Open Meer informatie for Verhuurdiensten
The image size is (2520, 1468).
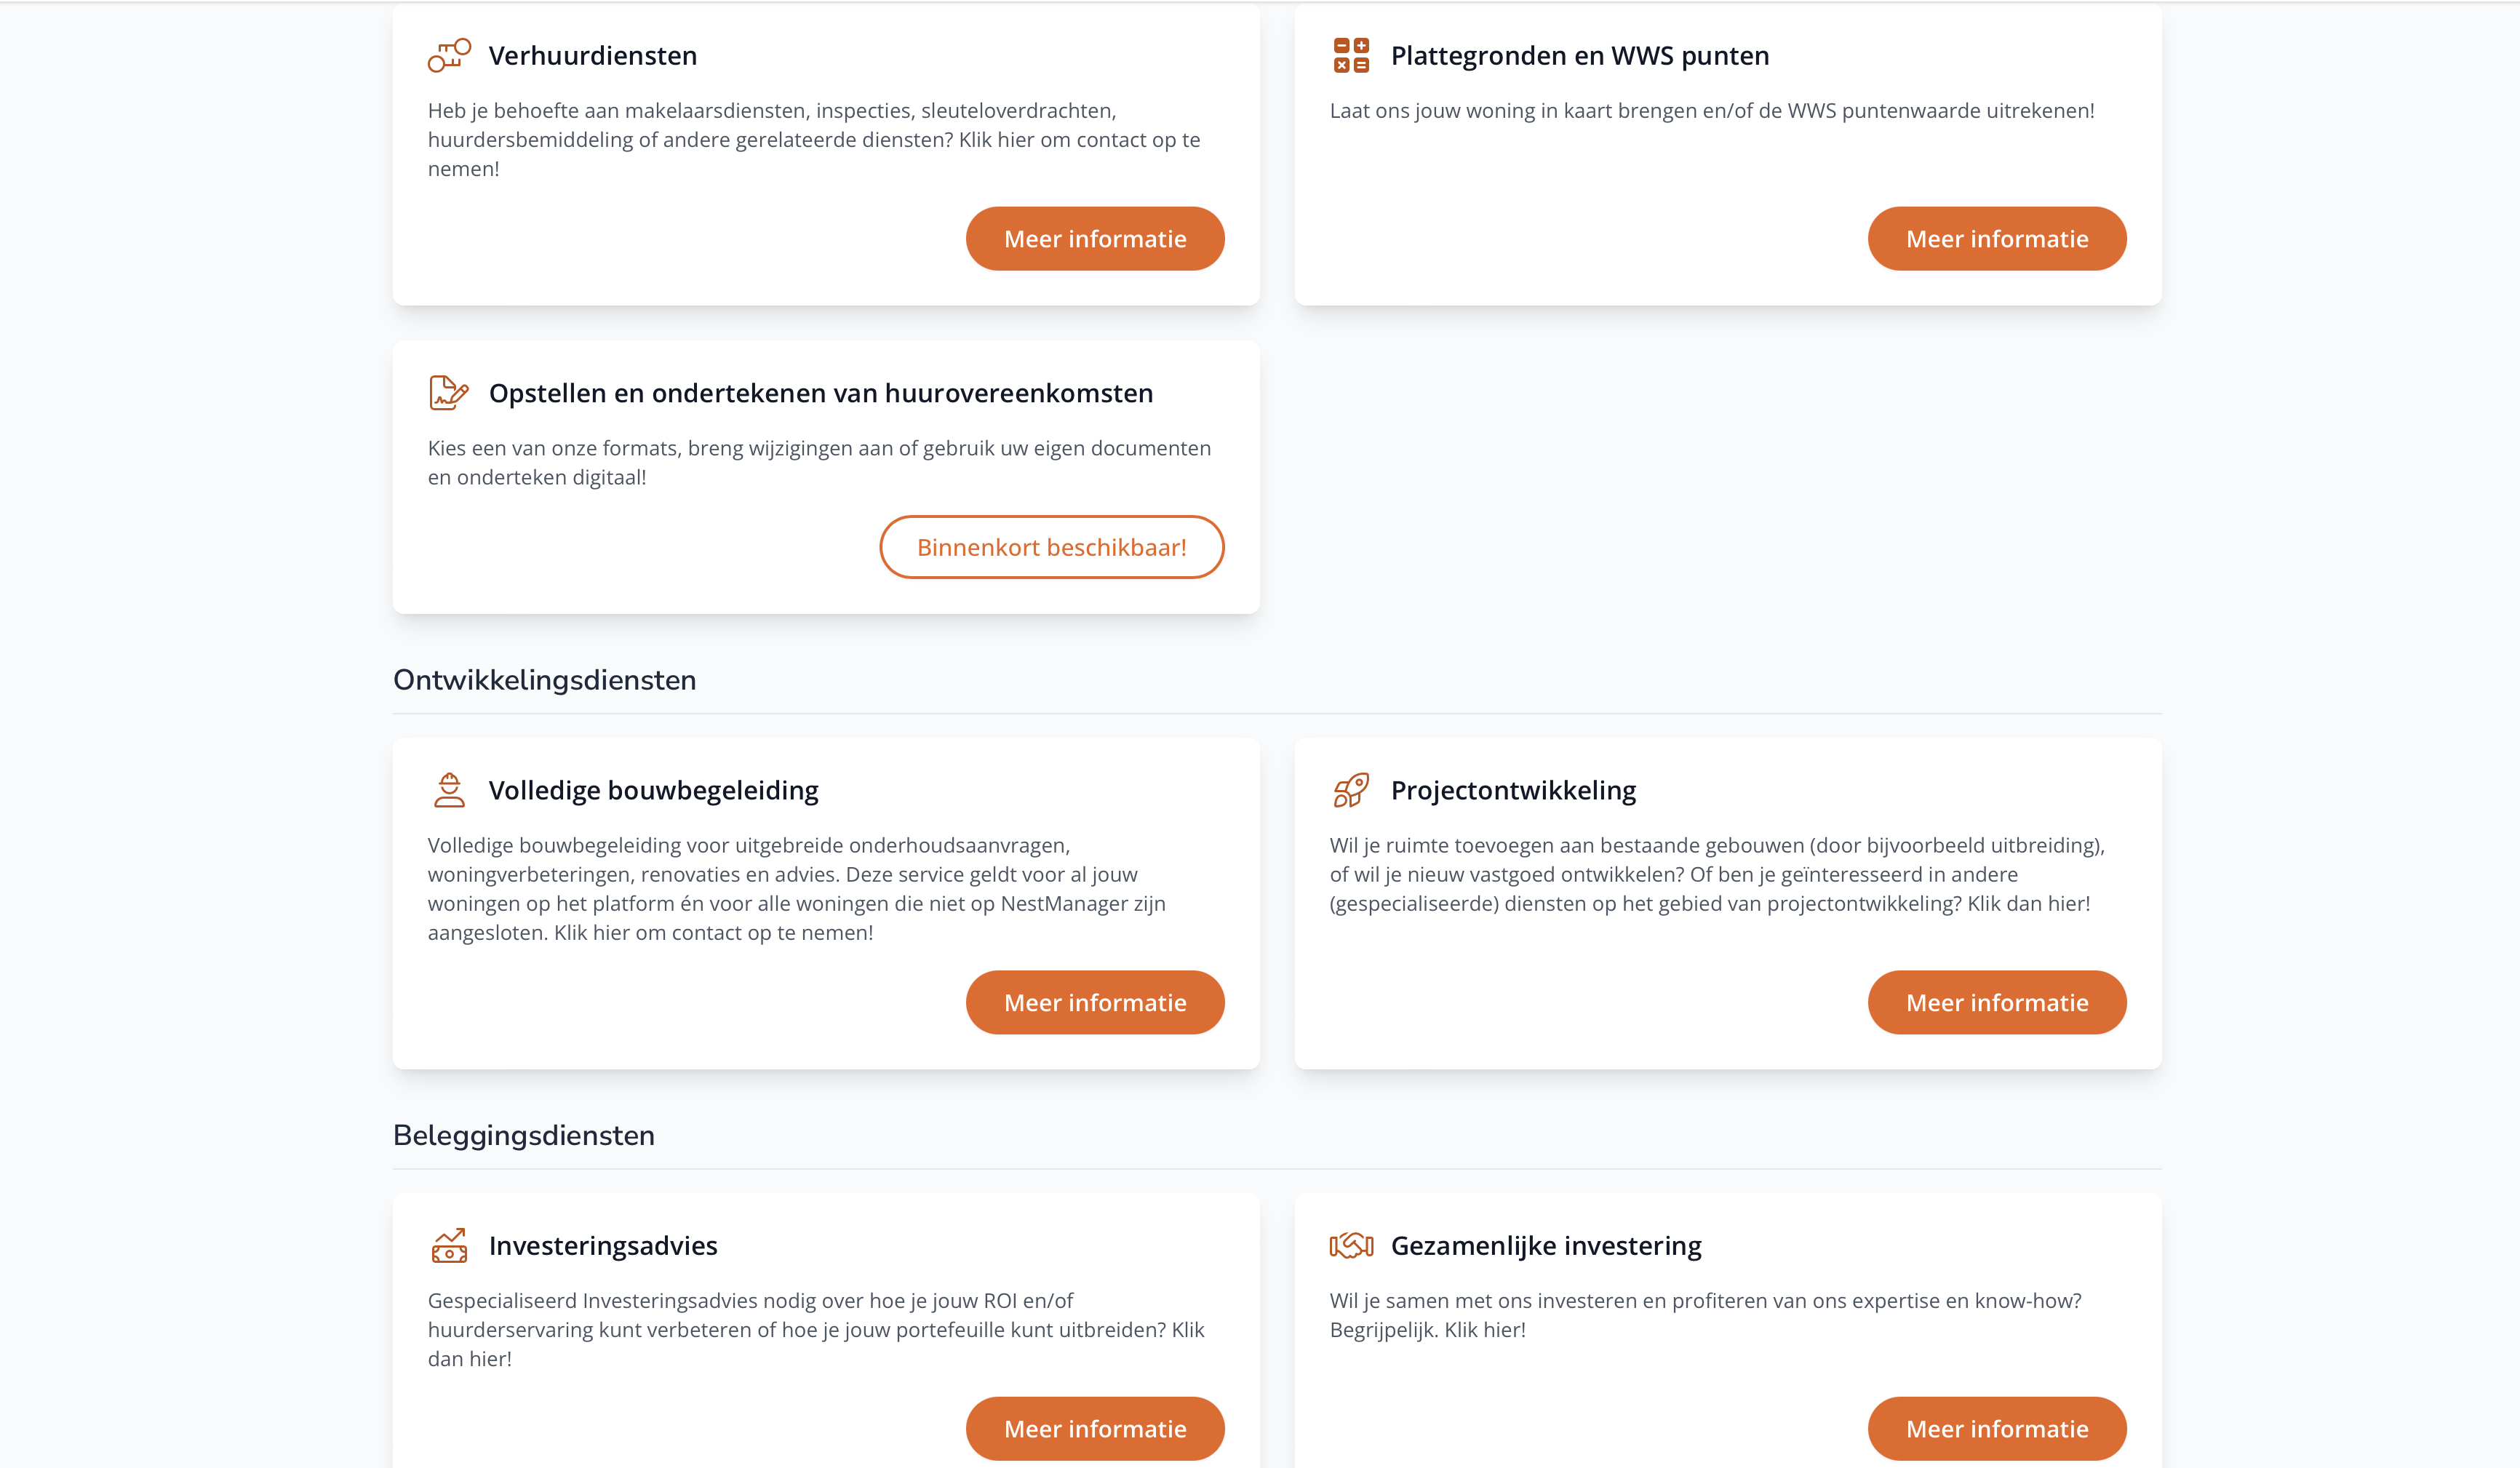click(x=1095, y=239)
